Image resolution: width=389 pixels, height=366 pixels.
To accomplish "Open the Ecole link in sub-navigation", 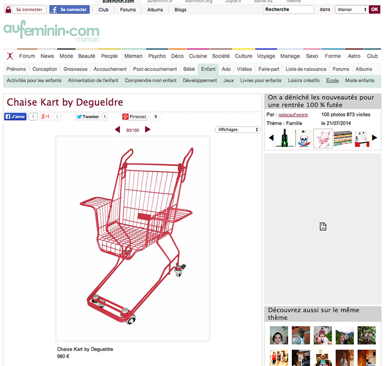I will (x=333, y=80).
